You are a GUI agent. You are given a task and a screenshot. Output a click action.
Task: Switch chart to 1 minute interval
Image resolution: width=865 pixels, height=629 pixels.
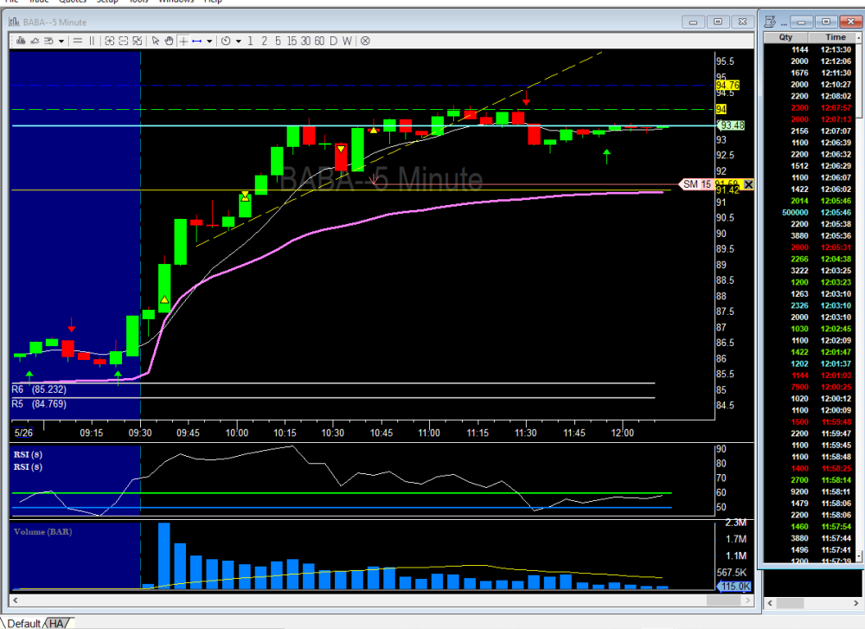tap(251, 41)
